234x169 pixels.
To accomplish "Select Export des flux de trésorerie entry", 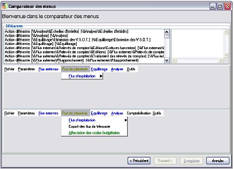I will pyautogui.click(x=94, y=126).
